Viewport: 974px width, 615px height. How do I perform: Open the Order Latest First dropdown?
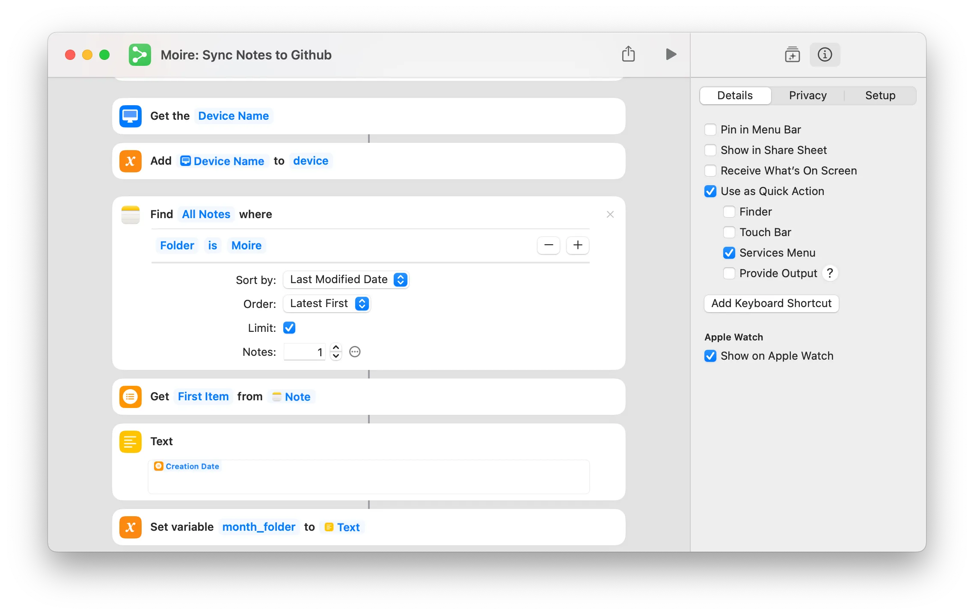327,304
